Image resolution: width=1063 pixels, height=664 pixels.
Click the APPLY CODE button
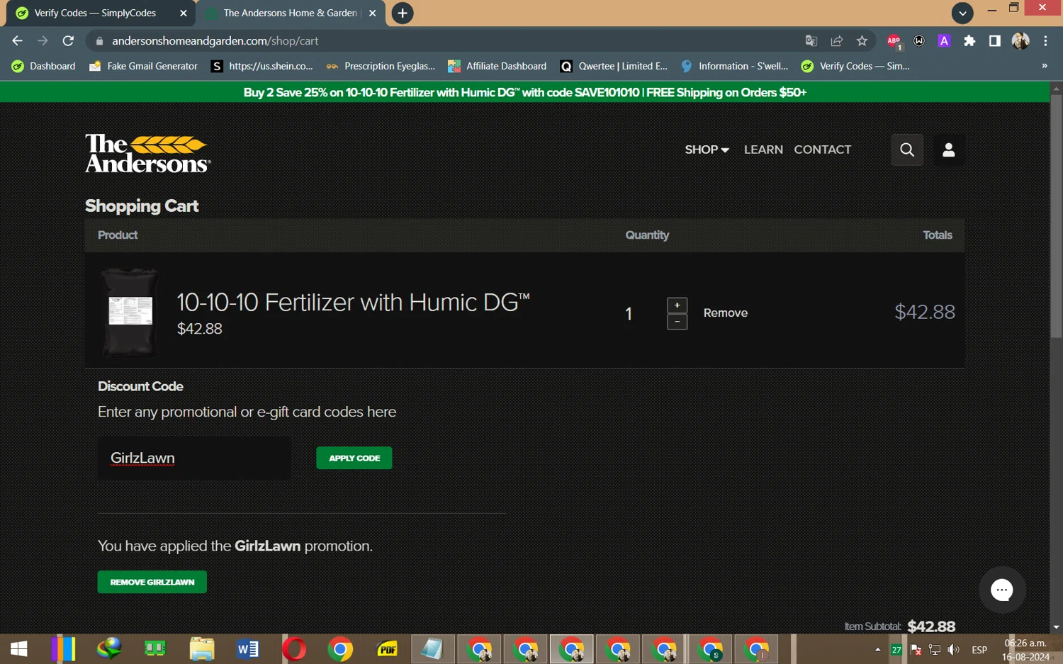pos(354,458)
